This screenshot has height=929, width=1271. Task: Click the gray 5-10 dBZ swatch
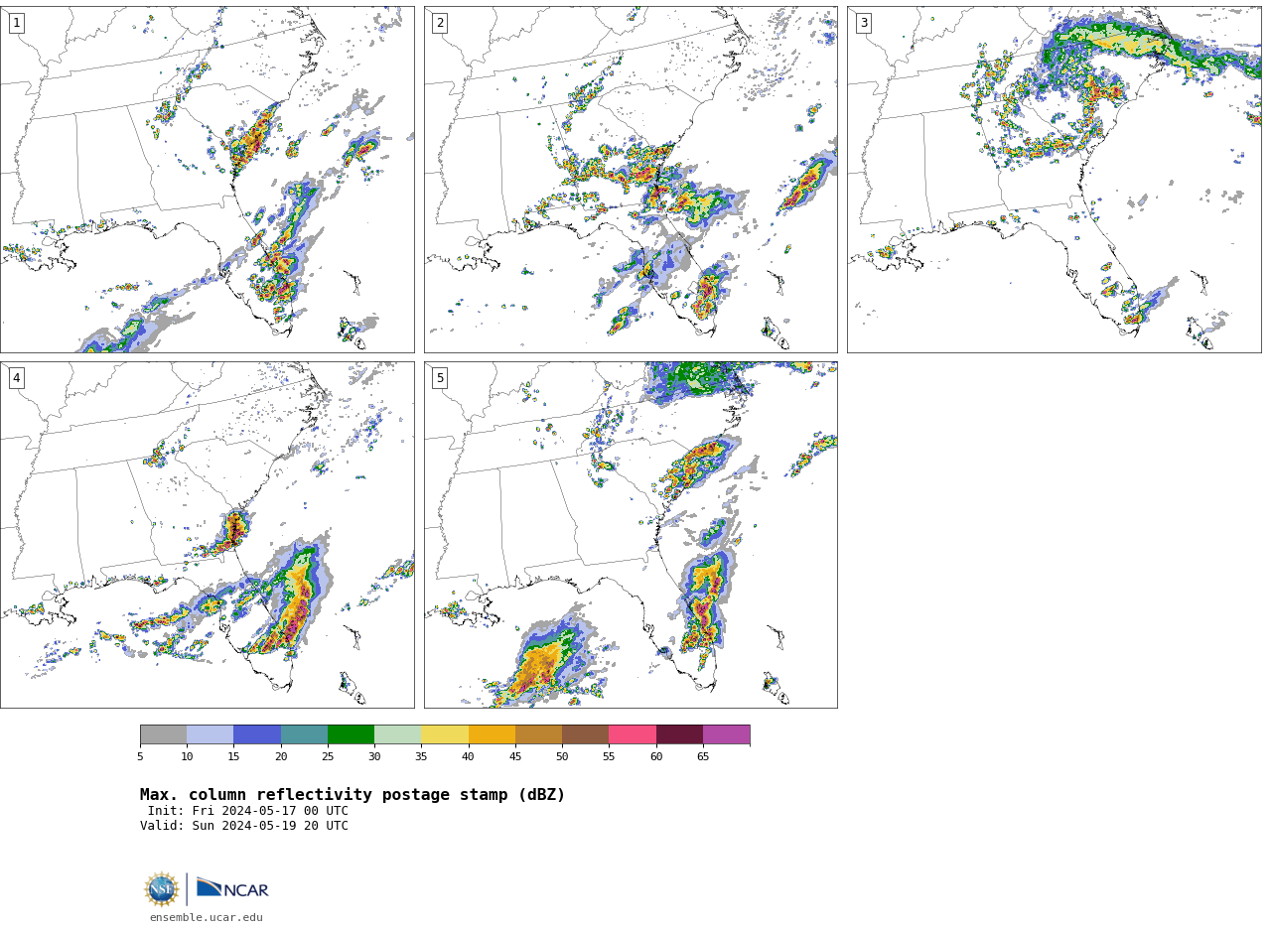163,734
